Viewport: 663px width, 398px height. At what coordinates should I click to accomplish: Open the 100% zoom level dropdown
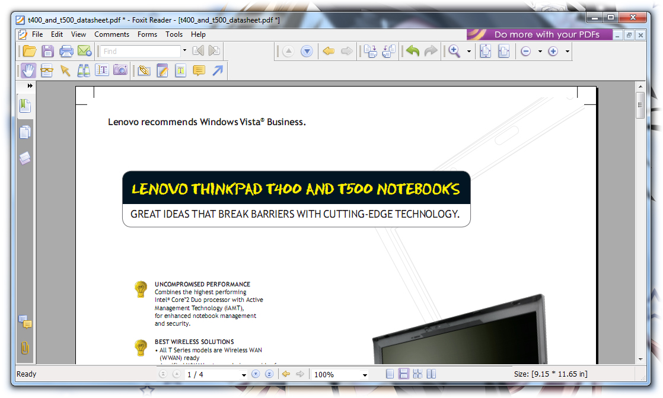365,375
